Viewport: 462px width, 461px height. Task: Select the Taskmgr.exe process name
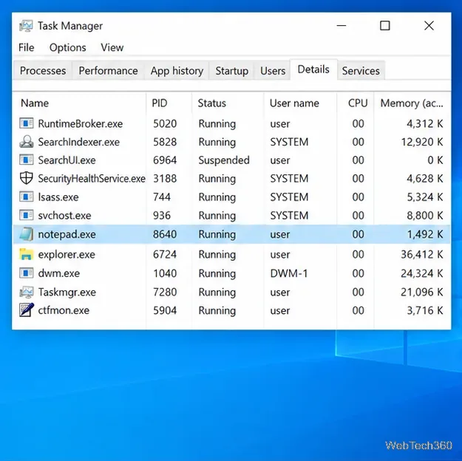coord(67,293)
